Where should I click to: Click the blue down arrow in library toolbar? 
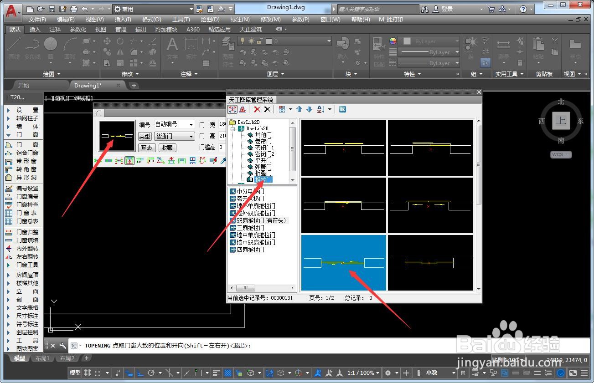click(x=309, y=109)
